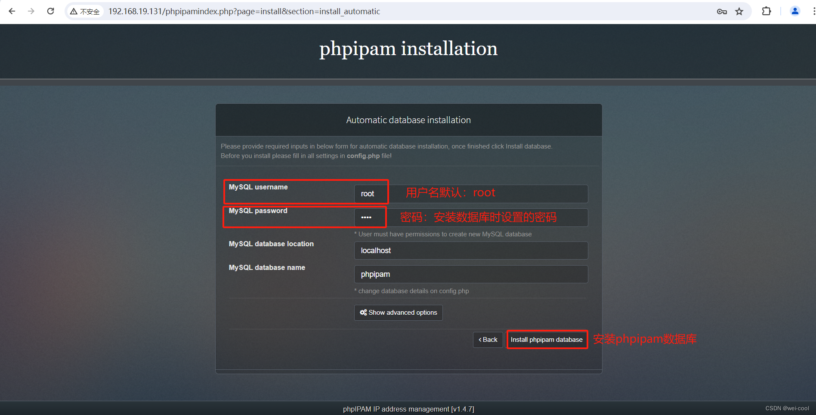Open the insecure site warning badge

pos(85,12)
